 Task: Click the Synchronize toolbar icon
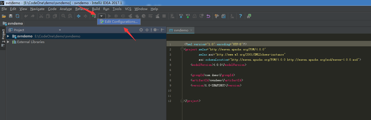(17, 16)
